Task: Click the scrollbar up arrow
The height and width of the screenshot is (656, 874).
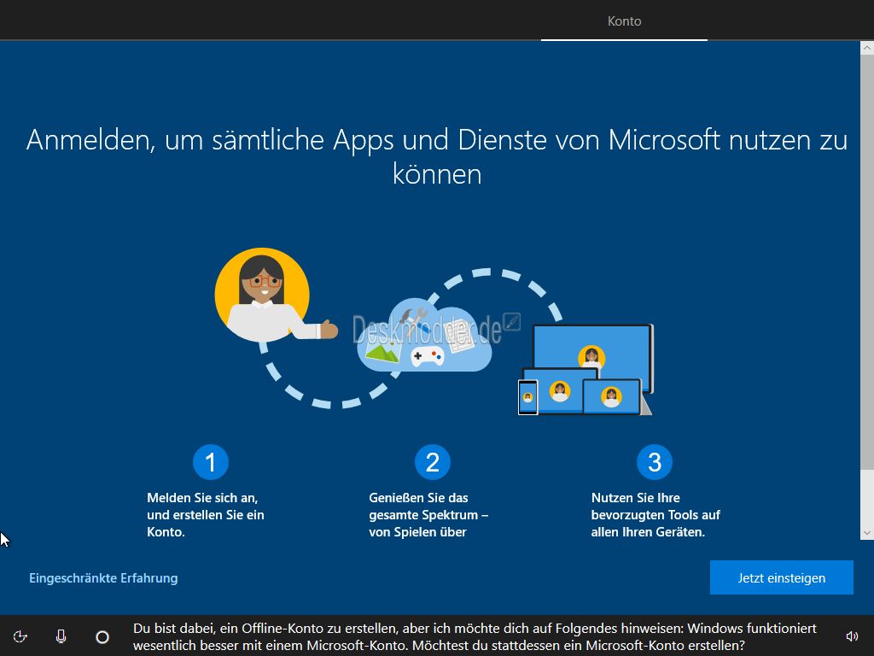Action: point(867,48)
